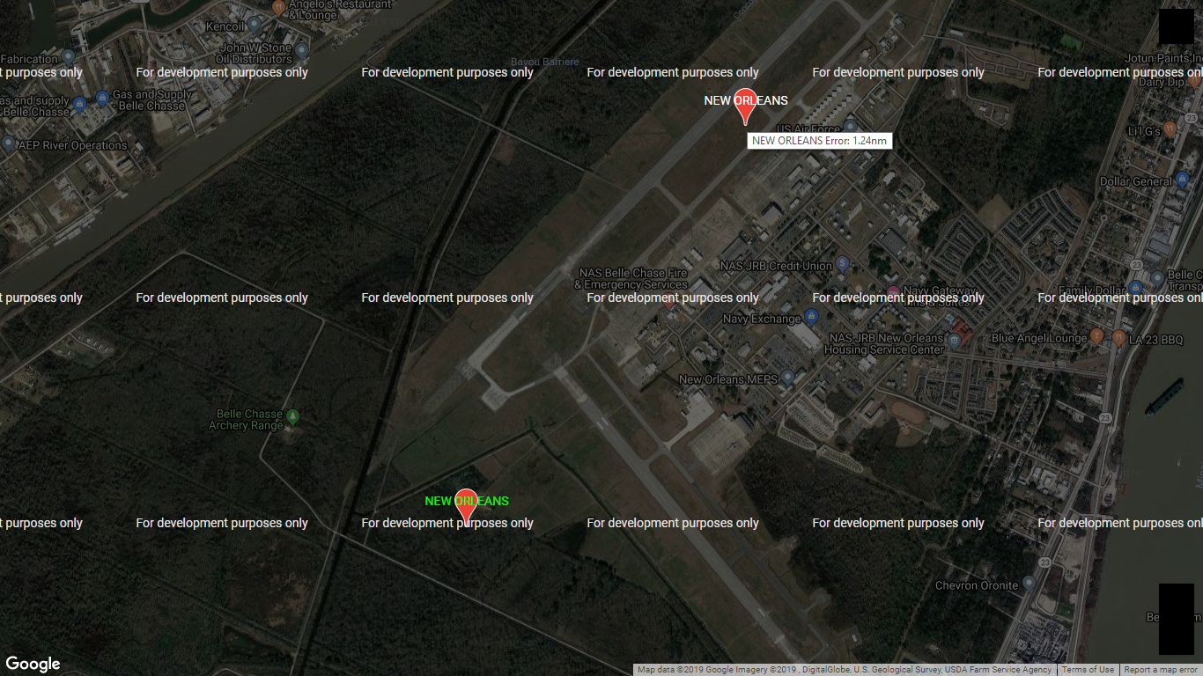Image resolution: width=1203 pixels, height=676 pixels.
Task: Click the NEW ORLEANS Error 1.24nm tooltip
Action: coord(820,141)
